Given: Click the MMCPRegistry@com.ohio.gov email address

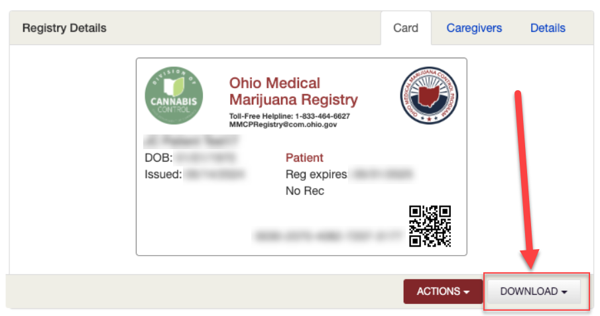Looking at the screenshot, I should click(283, 124).
